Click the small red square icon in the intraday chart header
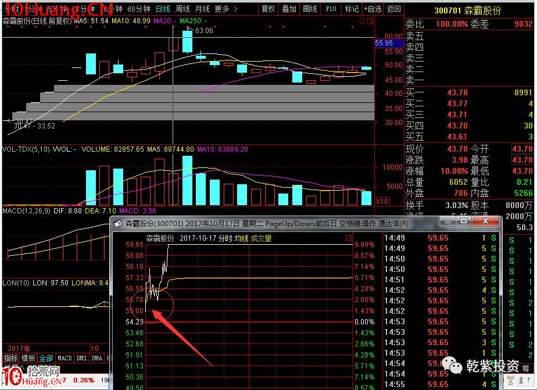The image size is (537, 390). click(x=349, y=238)
